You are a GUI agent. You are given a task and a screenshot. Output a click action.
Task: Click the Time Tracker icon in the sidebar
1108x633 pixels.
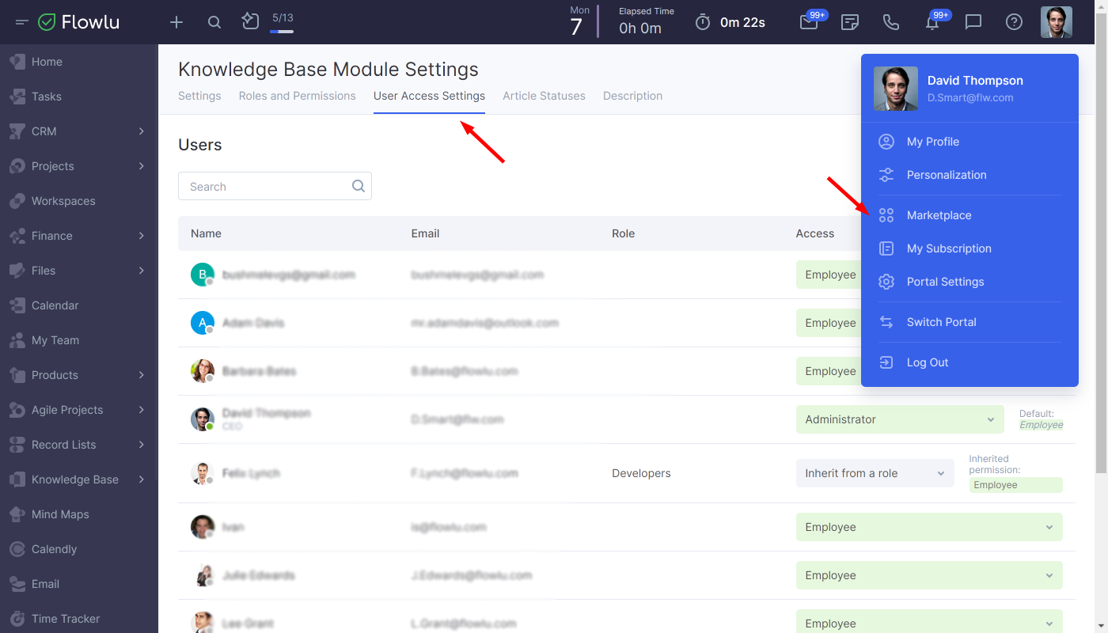coord(17,619)
